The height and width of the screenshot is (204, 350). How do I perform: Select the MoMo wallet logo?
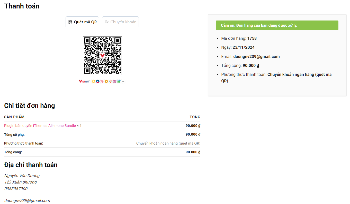click(115, 81)
